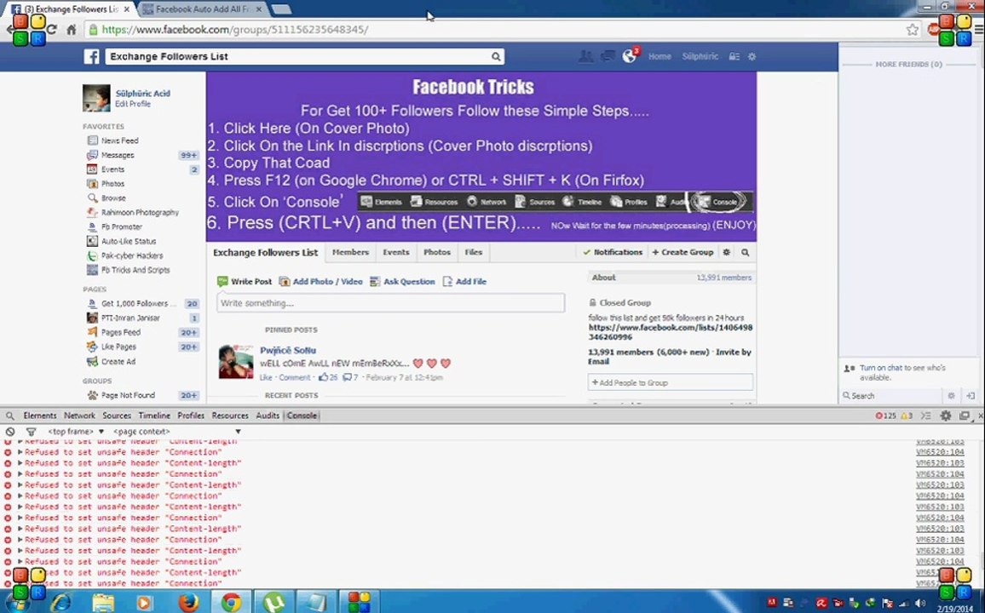Open the page context dropdown
The width and height of the screenshot is (985, 613).
tap(176, 432)
